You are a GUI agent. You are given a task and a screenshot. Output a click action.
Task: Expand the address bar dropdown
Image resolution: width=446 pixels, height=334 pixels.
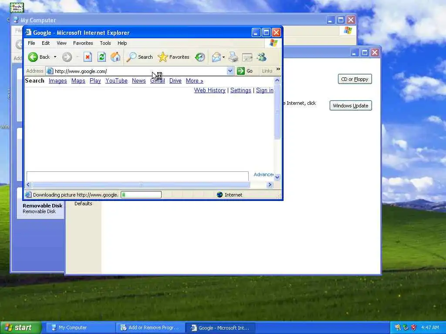(230, 71)
